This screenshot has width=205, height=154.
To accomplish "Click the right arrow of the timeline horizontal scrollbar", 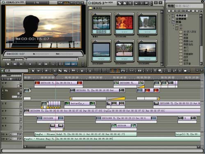I will (198, 147).
